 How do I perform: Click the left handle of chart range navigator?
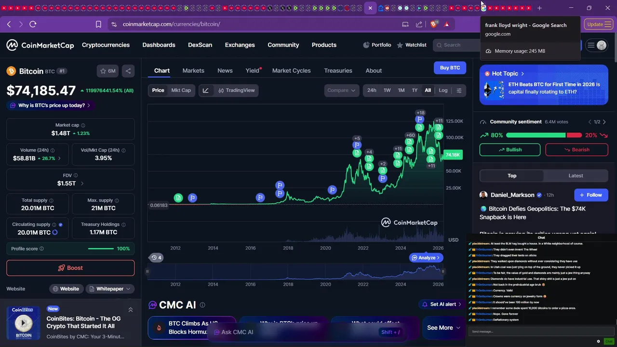point(148,271)
